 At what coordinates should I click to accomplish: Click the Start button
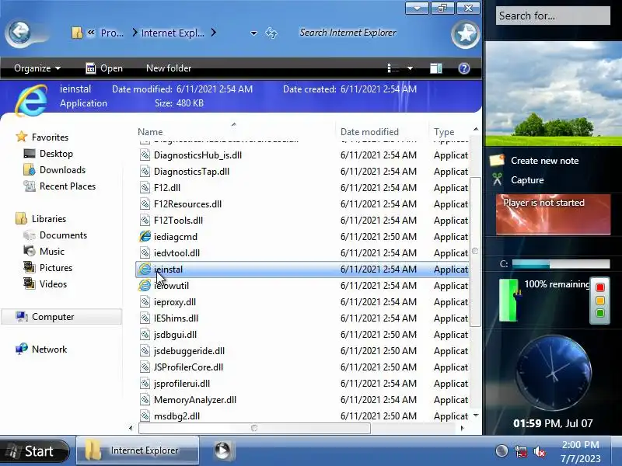coord(35,451)
